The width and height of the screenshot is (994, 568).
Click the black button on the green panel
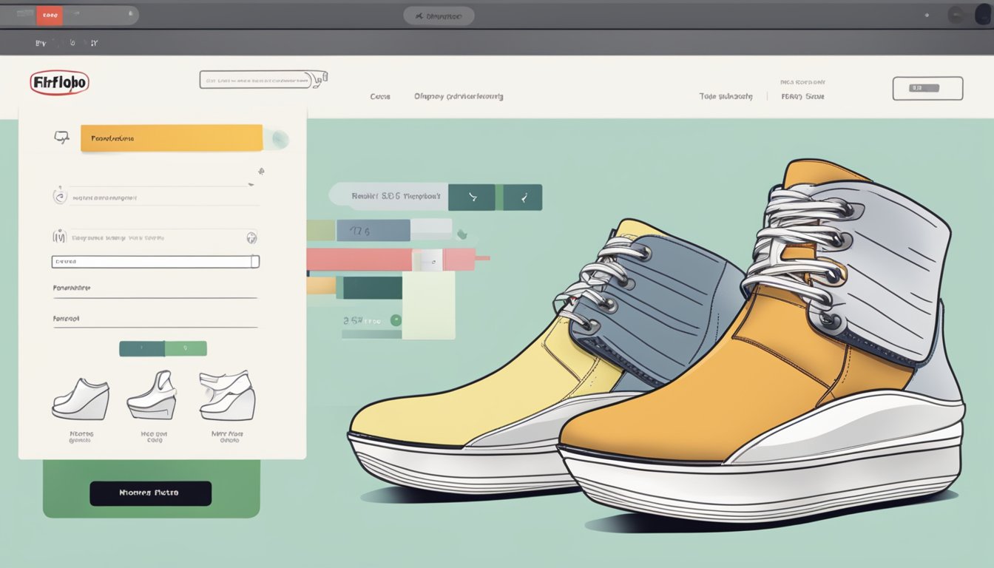pyautogui.click(x=150, y=493)
